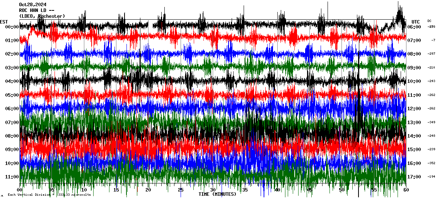
Task: Click the DC value -194
Action: coord(432,177)
